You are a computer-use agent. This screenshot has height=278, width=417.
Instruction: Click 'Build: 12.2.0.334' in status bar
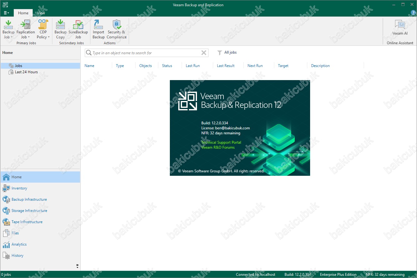point(298,275)
